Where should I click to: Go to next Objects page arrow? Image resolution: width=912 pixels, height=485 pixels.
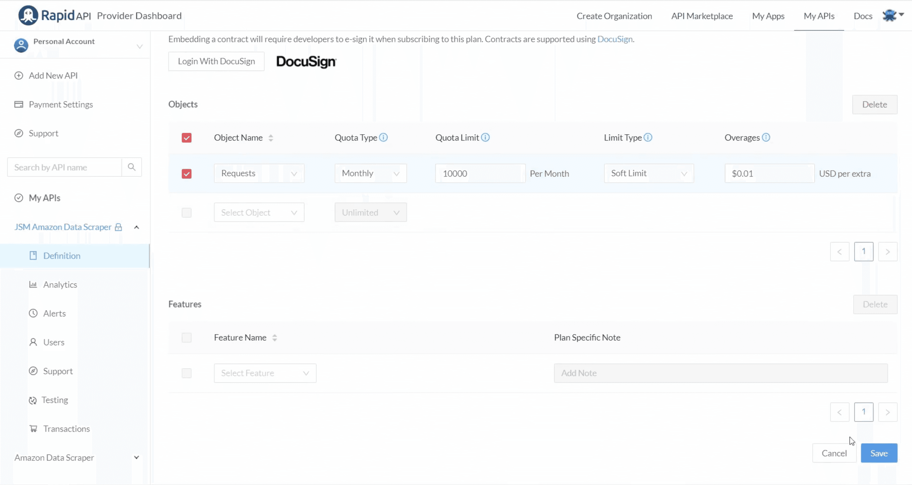coord(888,251)
